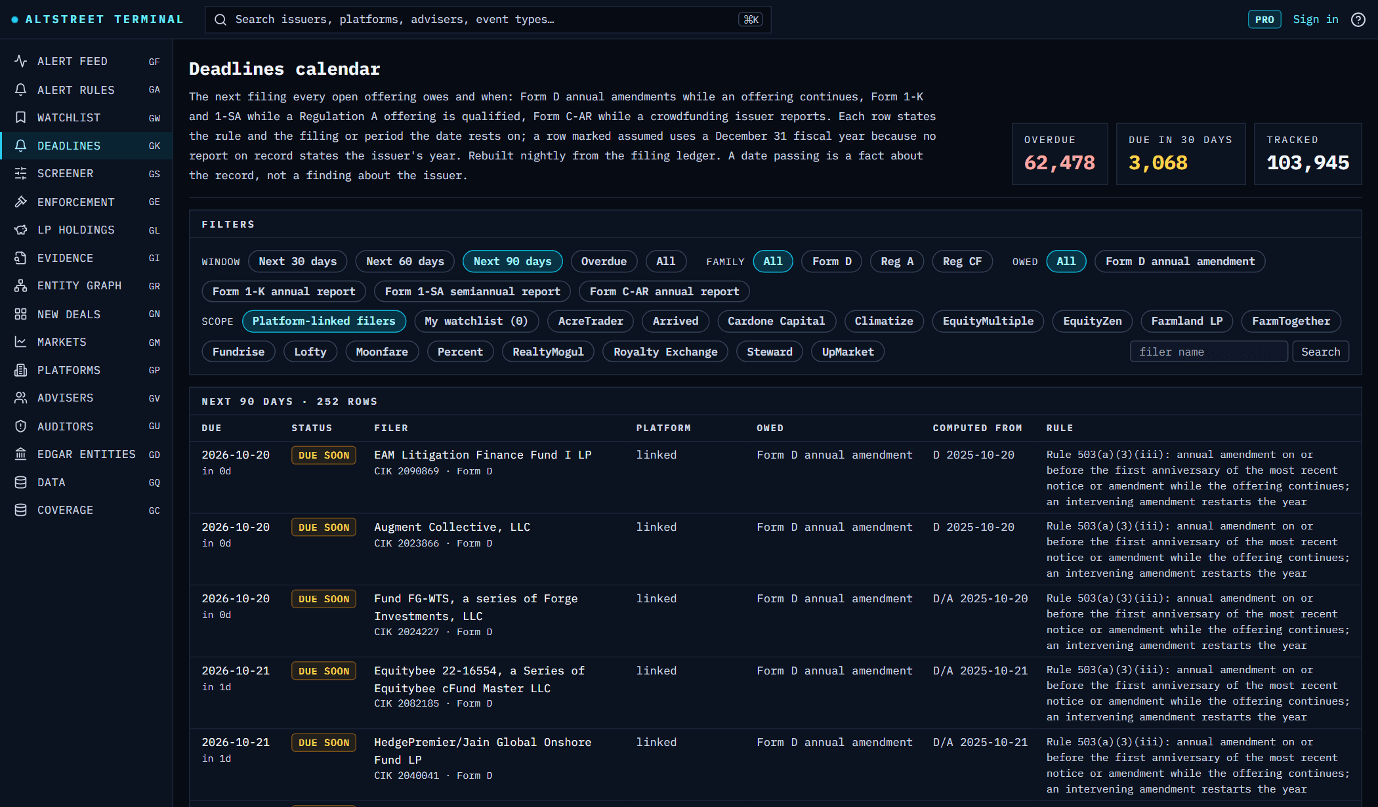Filter scope to AcreTrader
1378x807 pixels.
point(591,321)
